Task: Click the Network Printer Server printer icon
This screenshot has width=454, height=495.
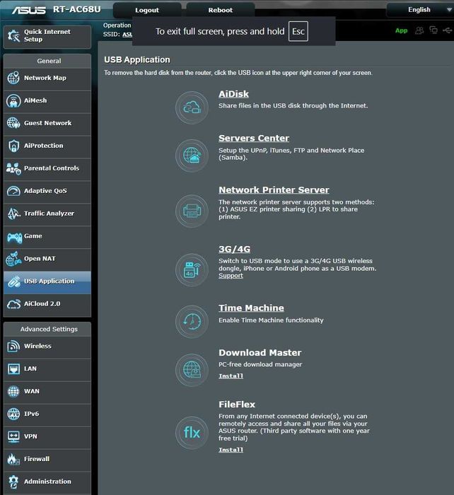Action: (192, 211)
